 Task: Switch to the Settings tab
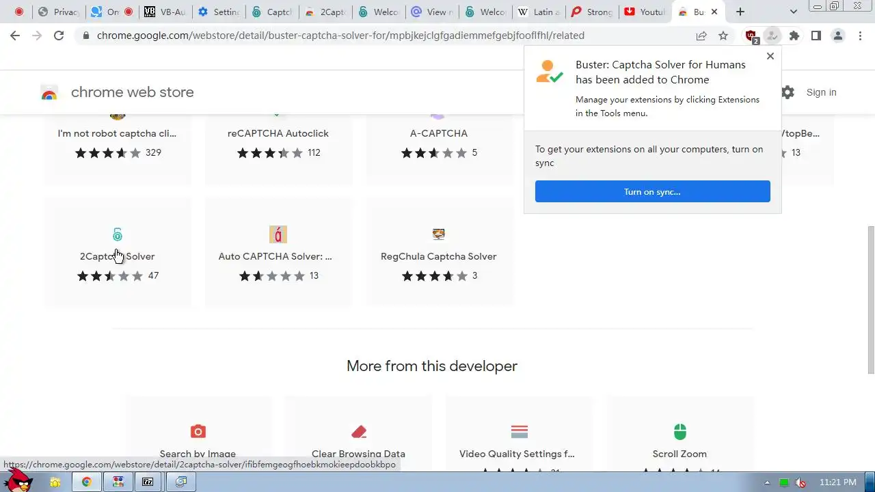pyautogui.click(x=218, y=12)
